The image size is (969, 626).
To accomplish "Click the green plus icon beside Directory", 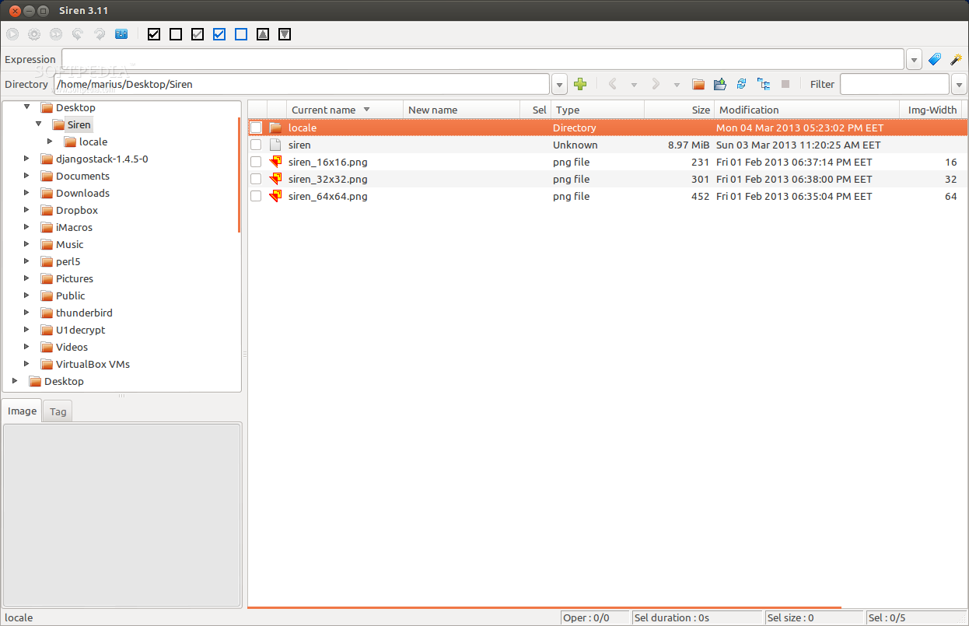I will pos(580,84).
